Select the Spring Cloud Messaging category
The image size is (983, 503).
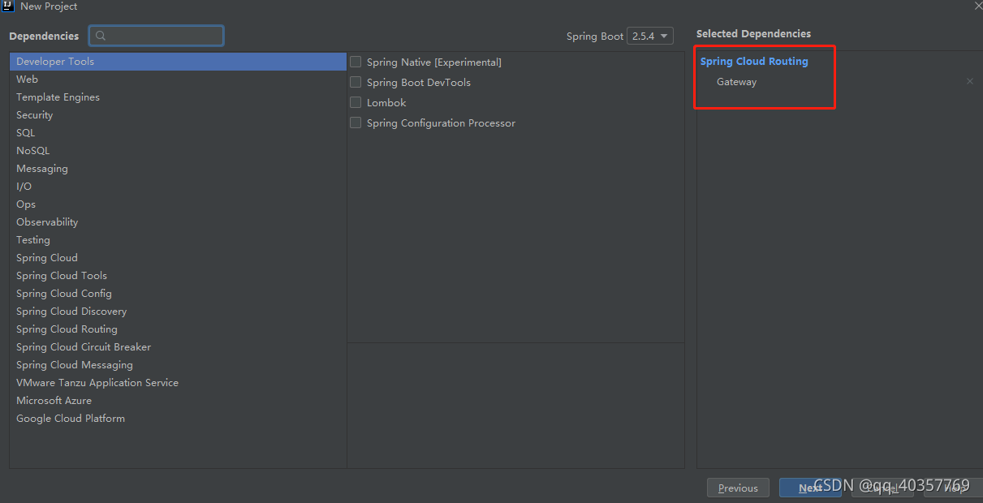coord(178,365)
